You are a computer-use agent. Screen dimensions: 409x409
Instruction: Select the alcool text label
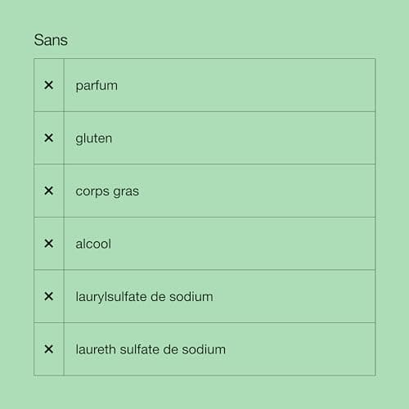[x=93, y=244]
